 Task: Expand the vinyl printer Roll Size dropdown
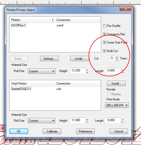pos(42,121)
